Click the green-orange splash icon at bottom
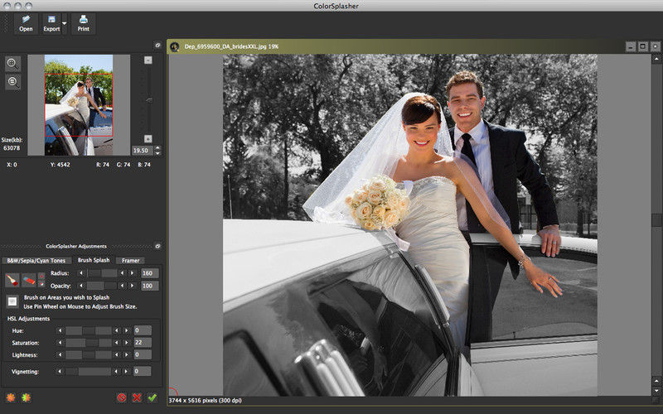663x414 pixels. 27,397
